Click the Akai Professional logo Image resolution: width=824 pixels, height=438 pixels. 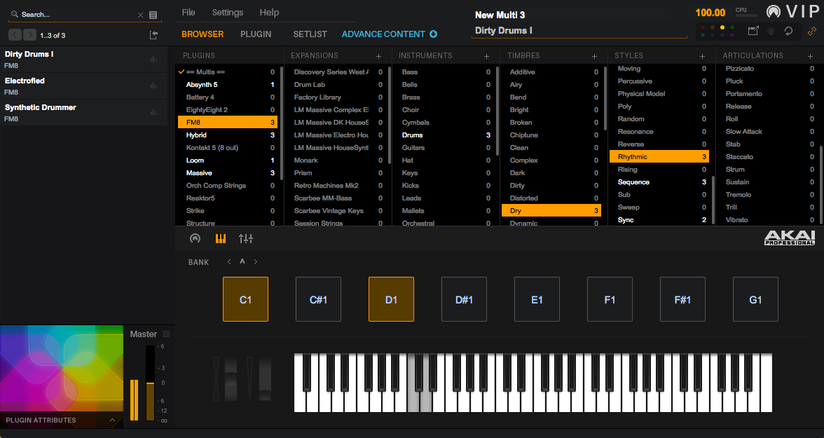tap(789, 238)
